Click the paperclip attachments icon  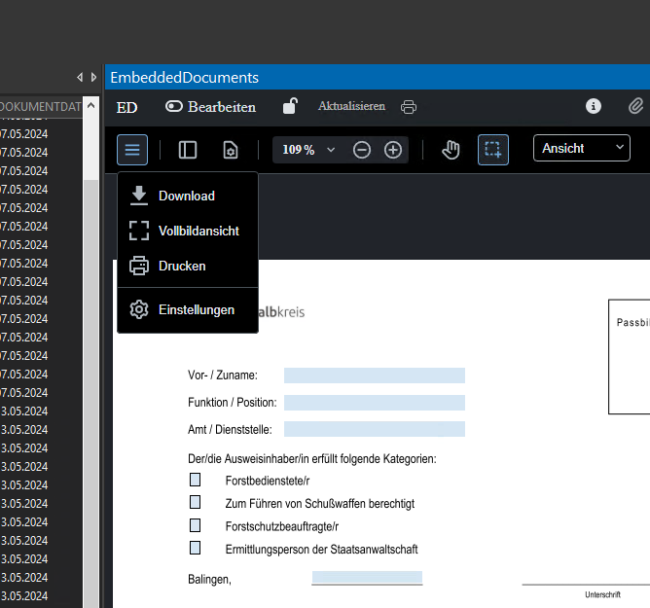[x=635, y=106]
